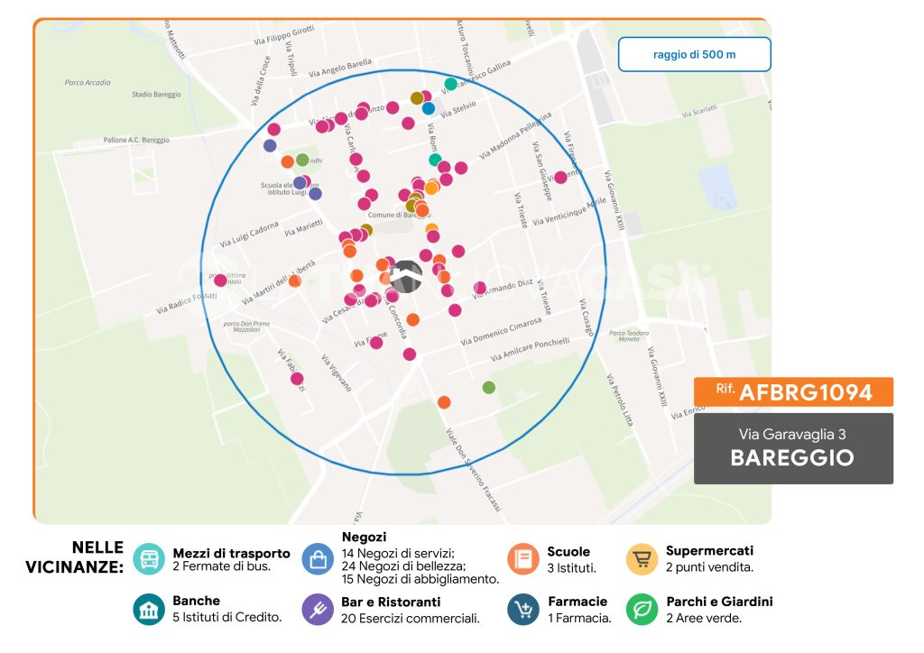Click the pink marker at parco Vittime
Screen dimensions: 924x653
point(220,281)
